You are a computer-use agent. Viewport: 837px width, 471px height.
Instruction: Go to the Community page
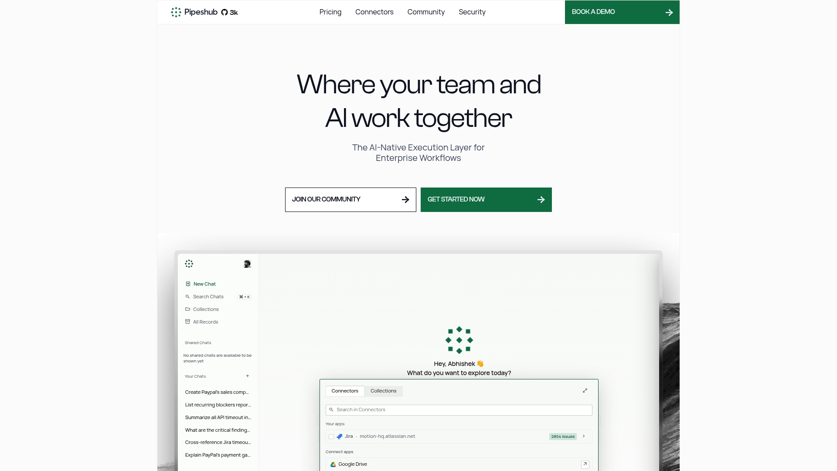click(426, 12)
